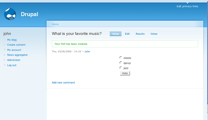
Task: Open the Results tab
Action: pos(140,34)
